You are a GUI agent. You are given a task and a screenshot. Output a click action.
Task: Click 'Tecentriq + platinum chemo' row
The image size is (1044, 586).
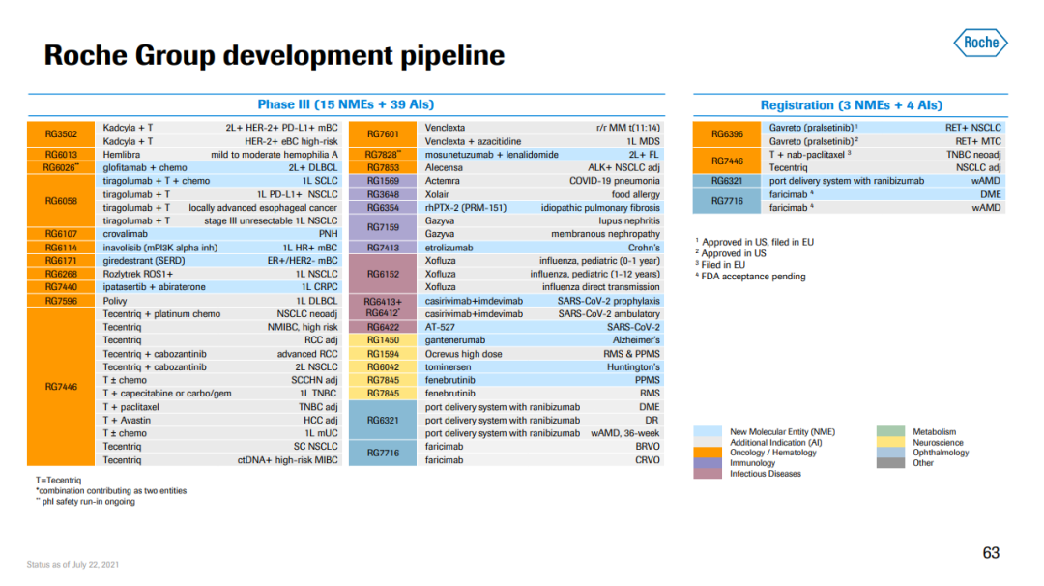[x=219, y=313]
